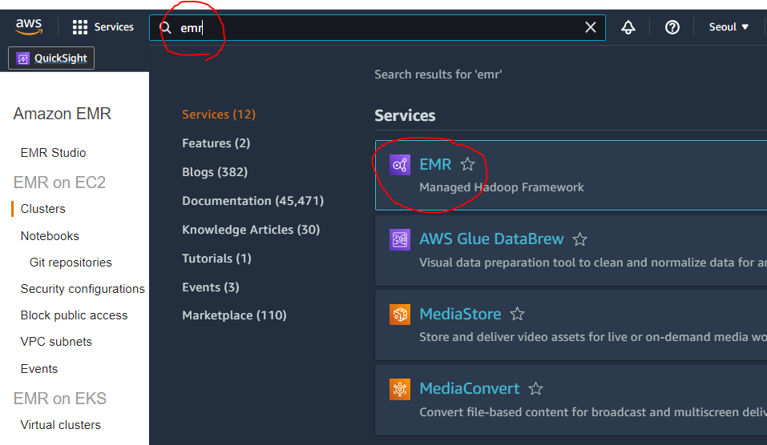The height and width of the screenshot is (445, 767).
Task: Open Notebooks in EMR sidebar
Action: pos(50,236)
